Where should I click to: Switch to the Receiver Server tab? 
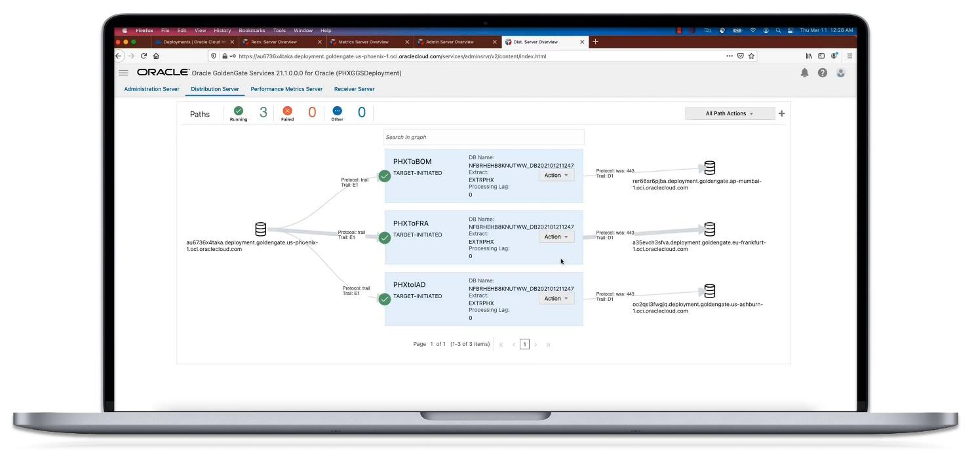click(x=354, y=89)
